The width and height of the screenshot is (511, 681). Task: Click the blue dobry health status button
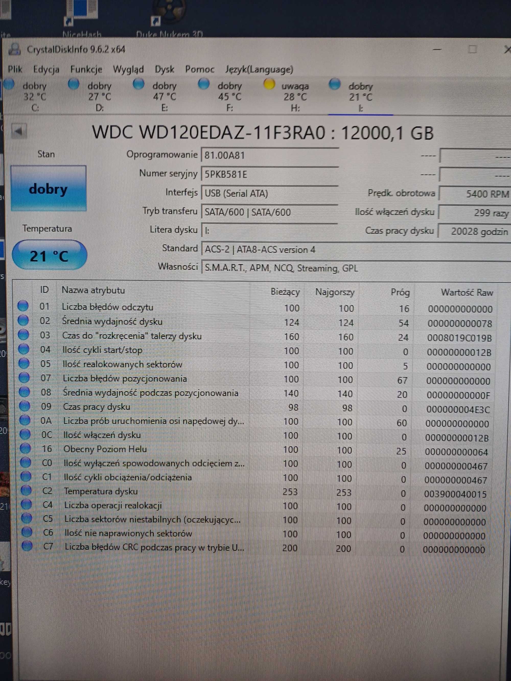(48, 188)
